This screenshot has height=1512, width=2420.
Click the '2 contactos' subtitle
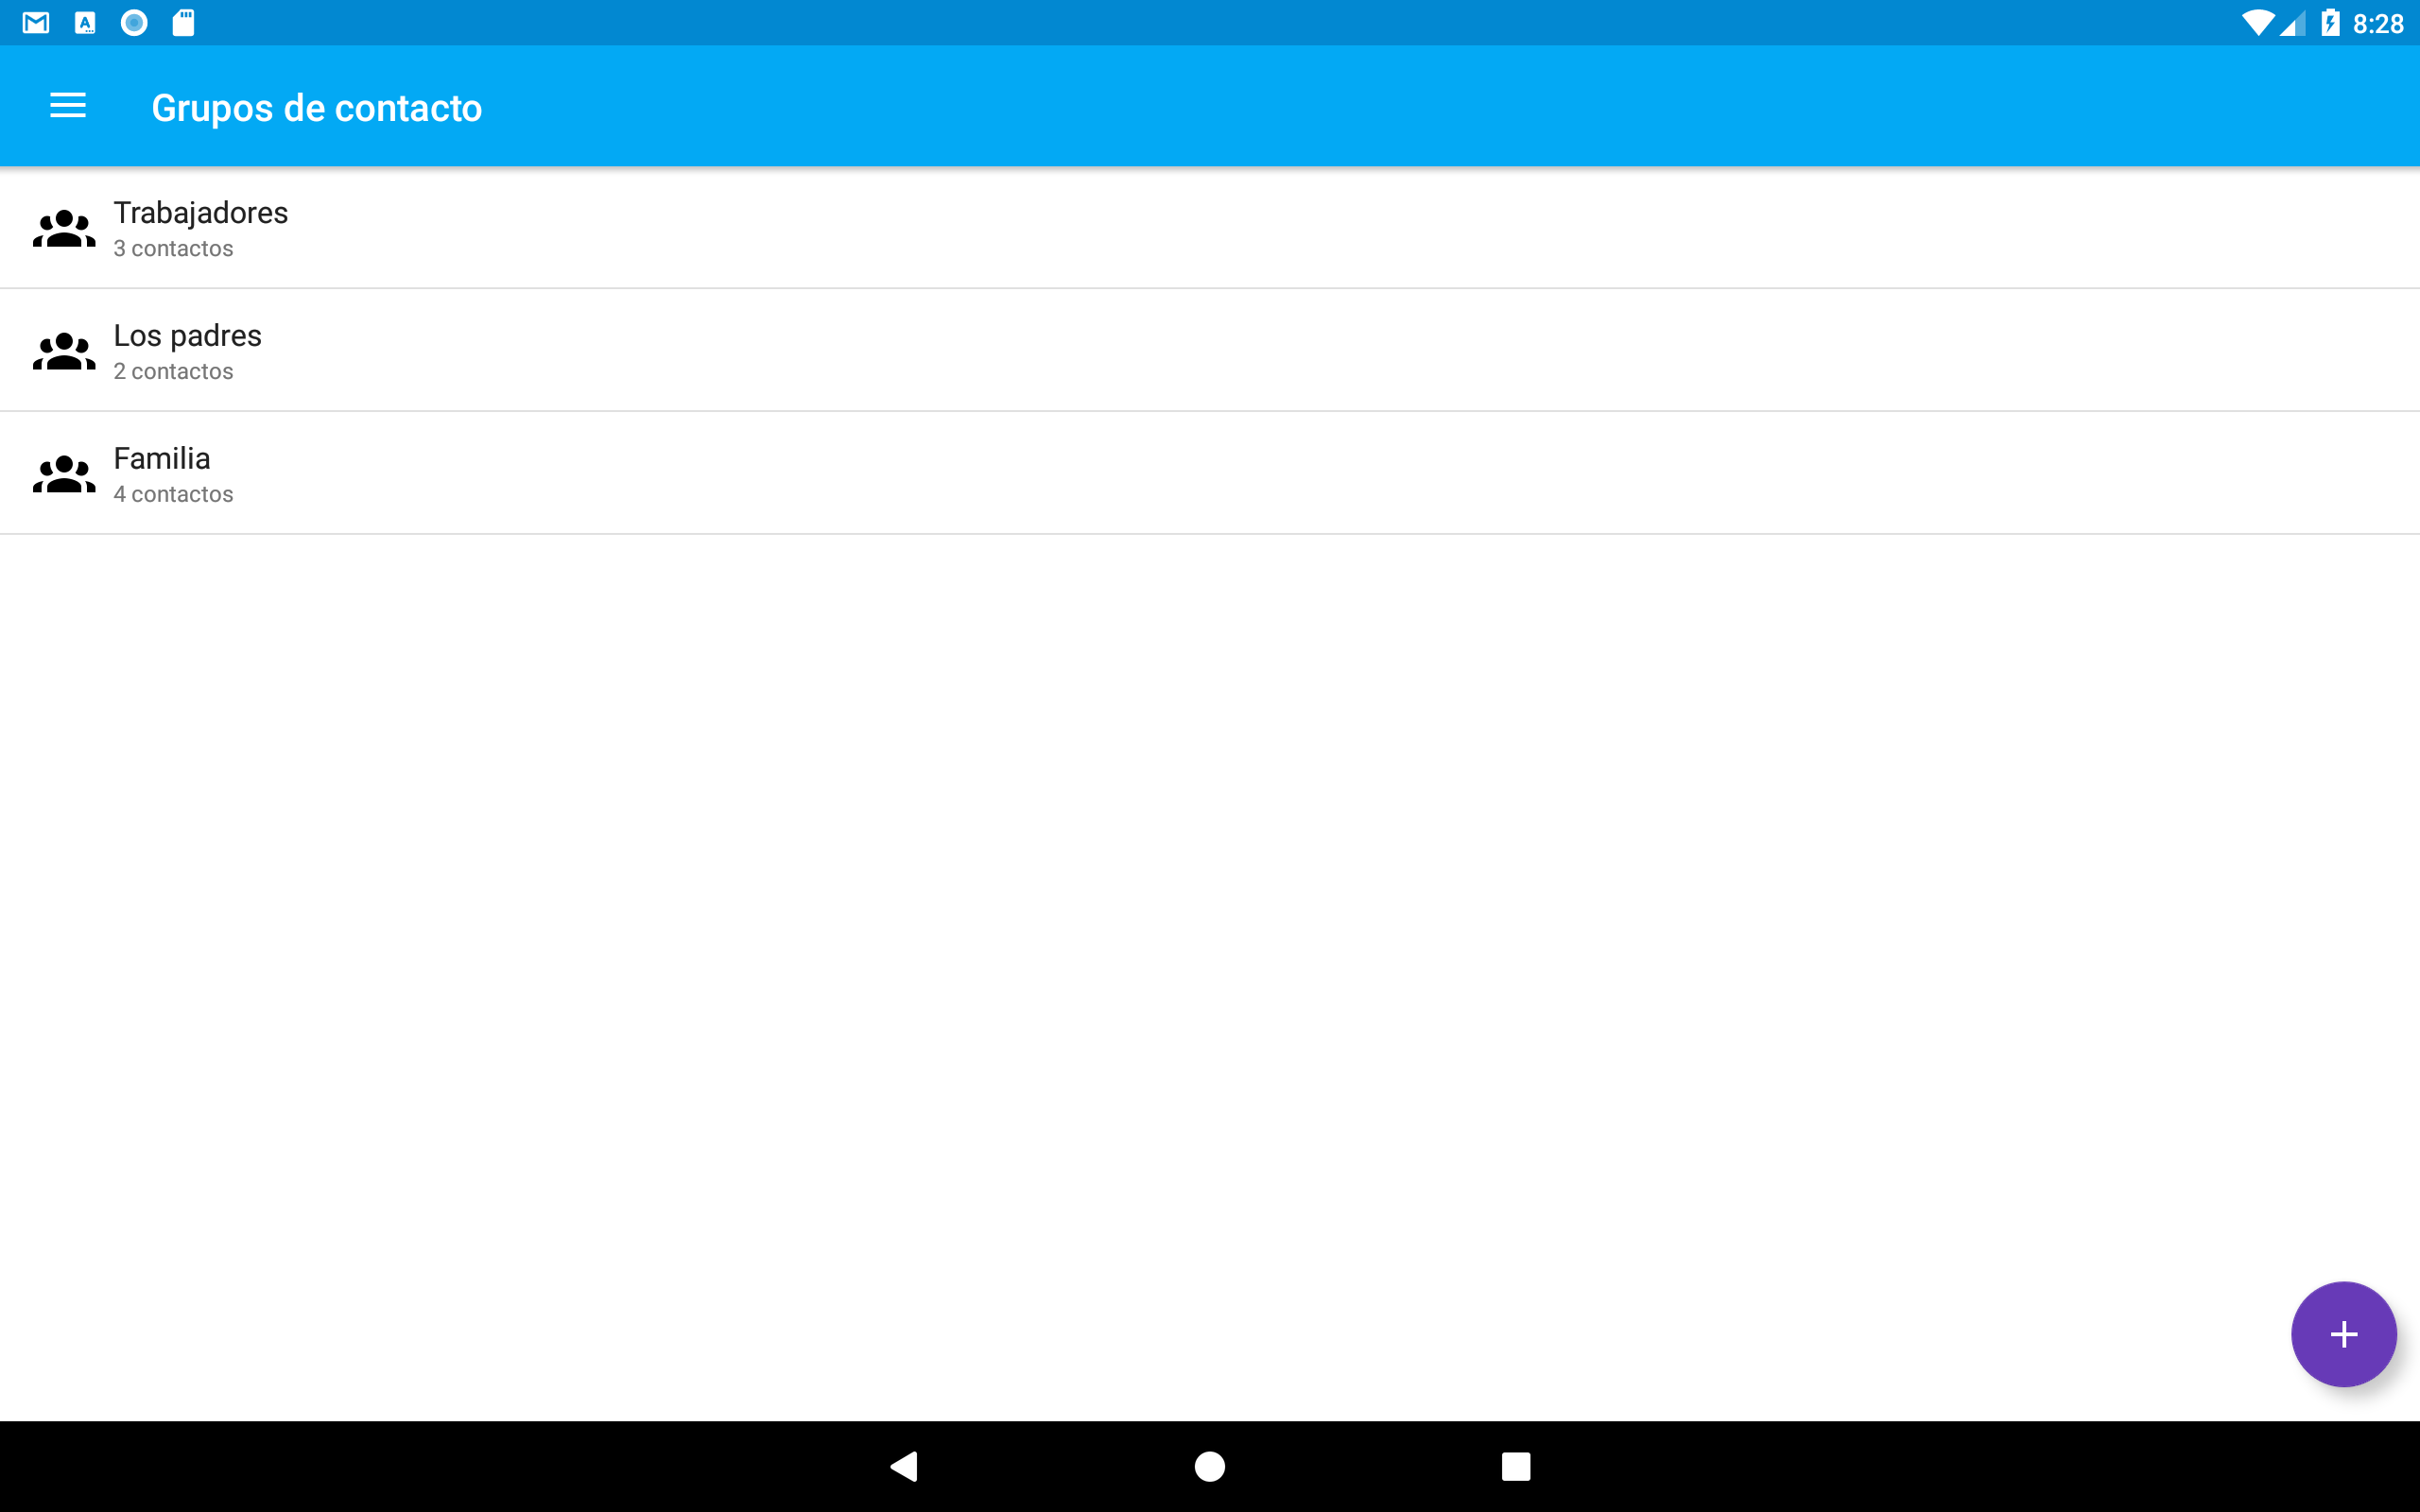click(x=173, y=372)
